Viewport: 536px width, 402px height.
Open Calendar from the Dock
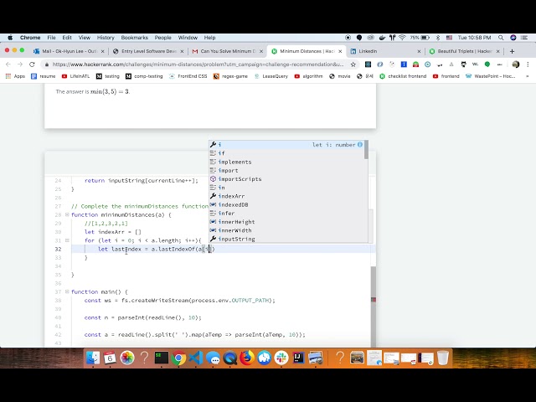[x=110, y=358]
